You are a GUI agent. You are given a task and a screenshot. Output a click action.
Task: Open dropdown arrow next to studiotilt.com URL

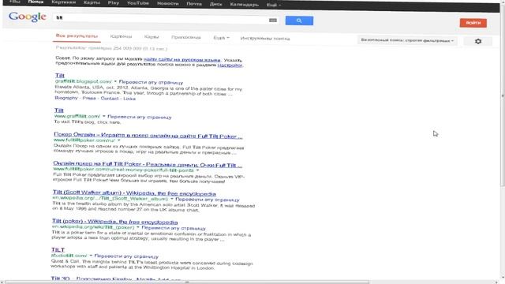click(x=91, y=256)
